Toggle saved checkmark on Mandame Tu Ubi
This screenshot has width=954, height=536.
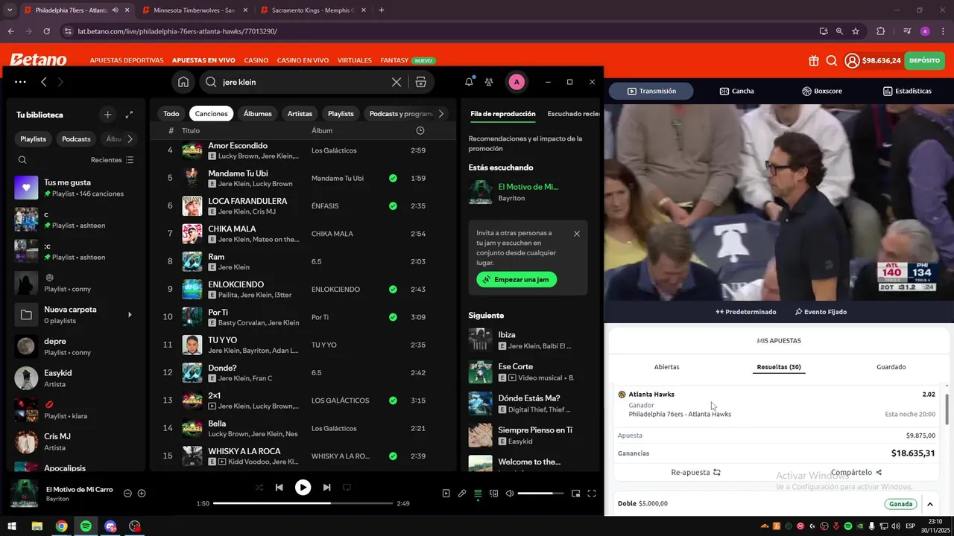(393, 178)
